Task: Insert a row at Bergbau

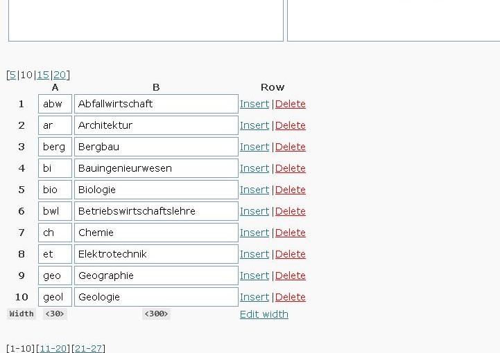Action: coord(254,147)
